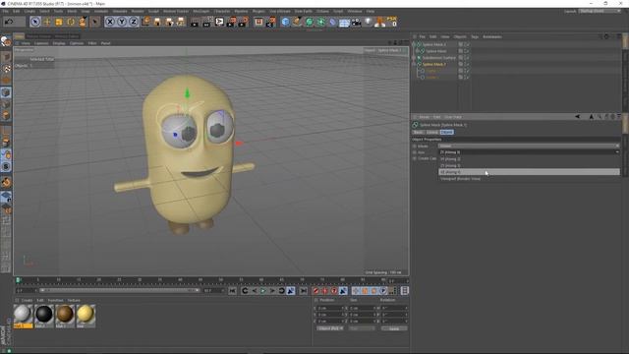Screen dimensions: 629x354
Task: Click the red Record Active Objects button
Action: (x=315, y=291)
